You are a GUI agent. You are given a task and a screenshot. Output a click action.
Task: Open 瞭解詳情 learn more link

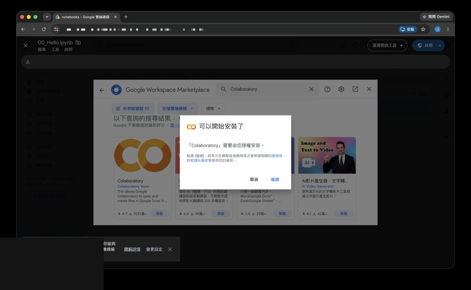(x=132, y=249)
